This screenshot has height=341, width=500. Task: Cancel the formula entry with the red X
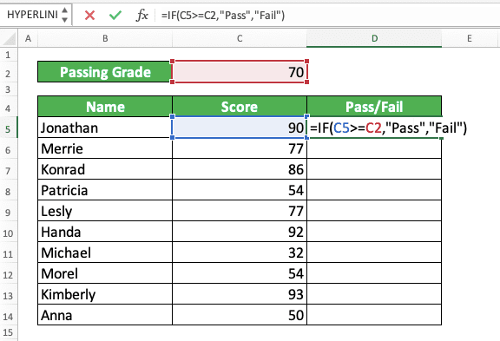(89, 15)
